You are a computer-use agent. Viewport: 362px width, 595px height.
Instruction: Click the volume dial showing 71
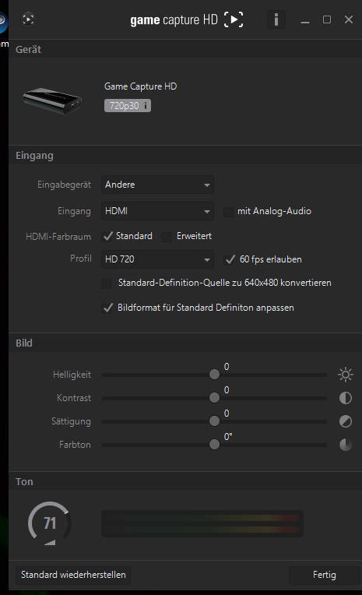click(x=50, y=523)
